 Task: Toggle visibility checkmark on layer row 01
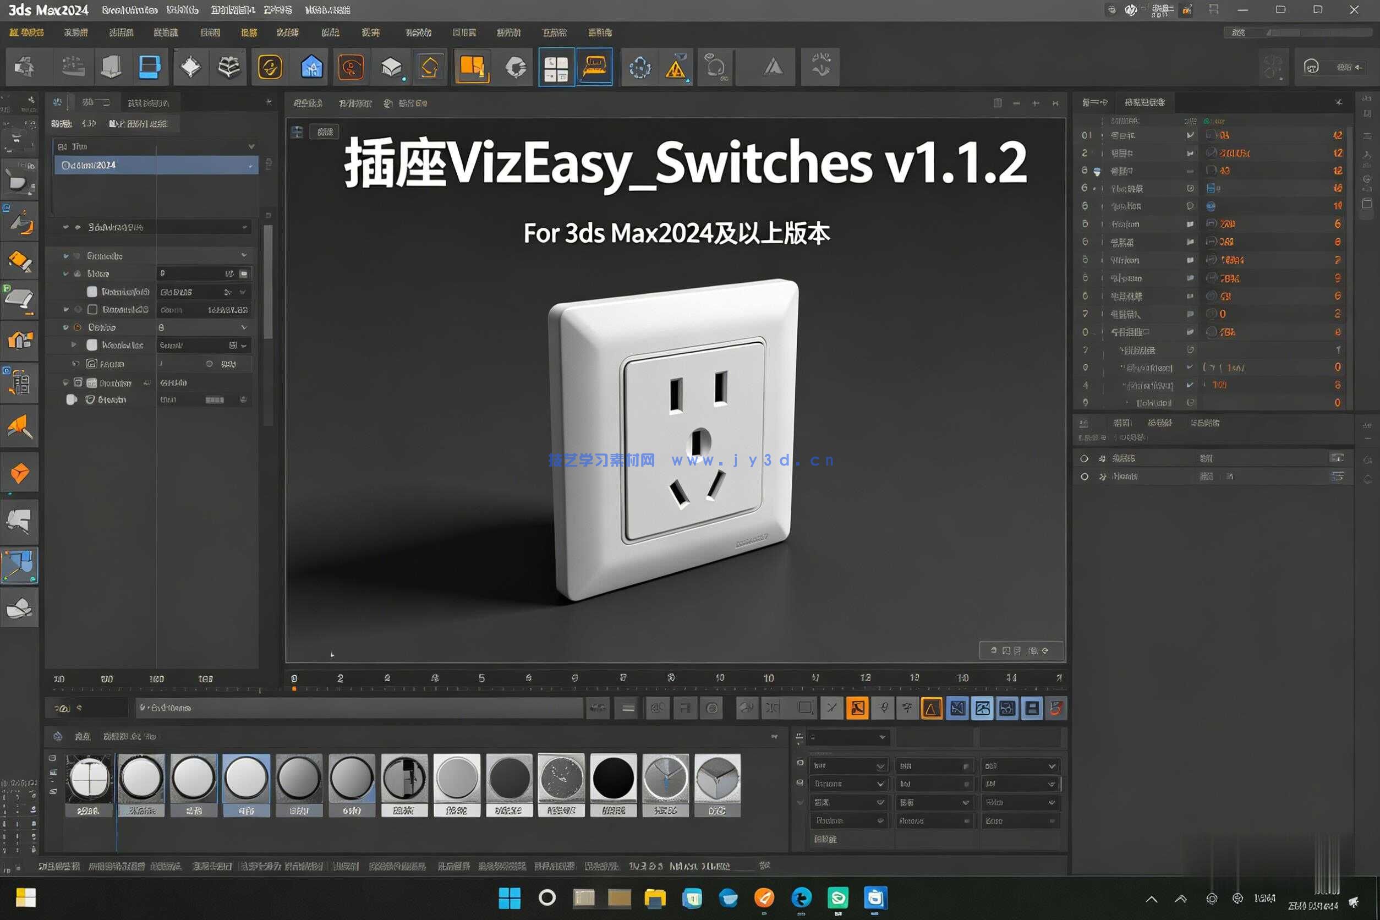tap(1191, 135)
